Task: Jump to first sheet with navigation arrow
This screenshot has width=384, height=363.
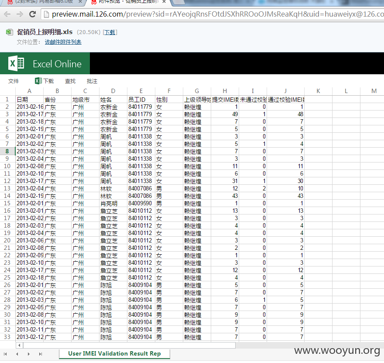Action: click(x=5, y=354)
